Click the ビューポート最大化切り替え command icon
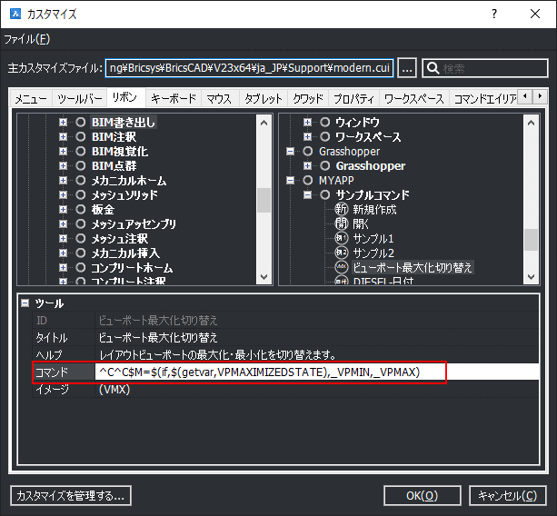The width and height of the screenshot is (557, 516). (x=342, y=267)
